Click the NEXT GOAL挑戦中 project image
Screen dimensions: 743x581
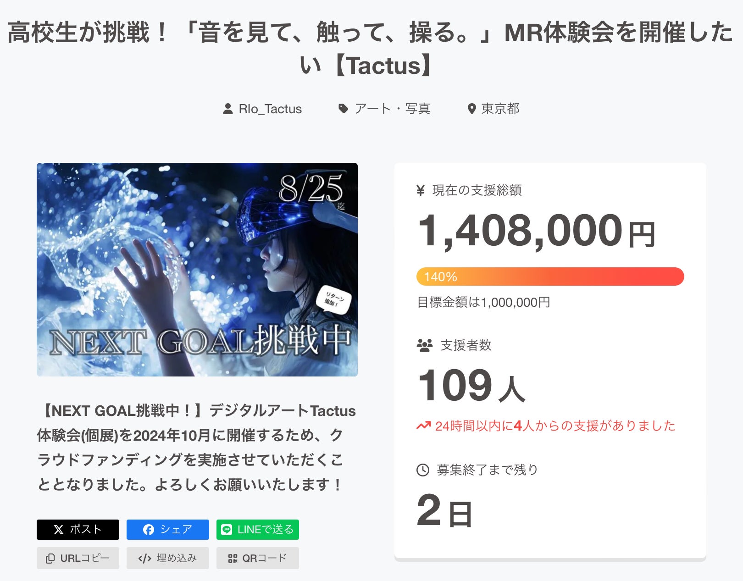point(197,270)
